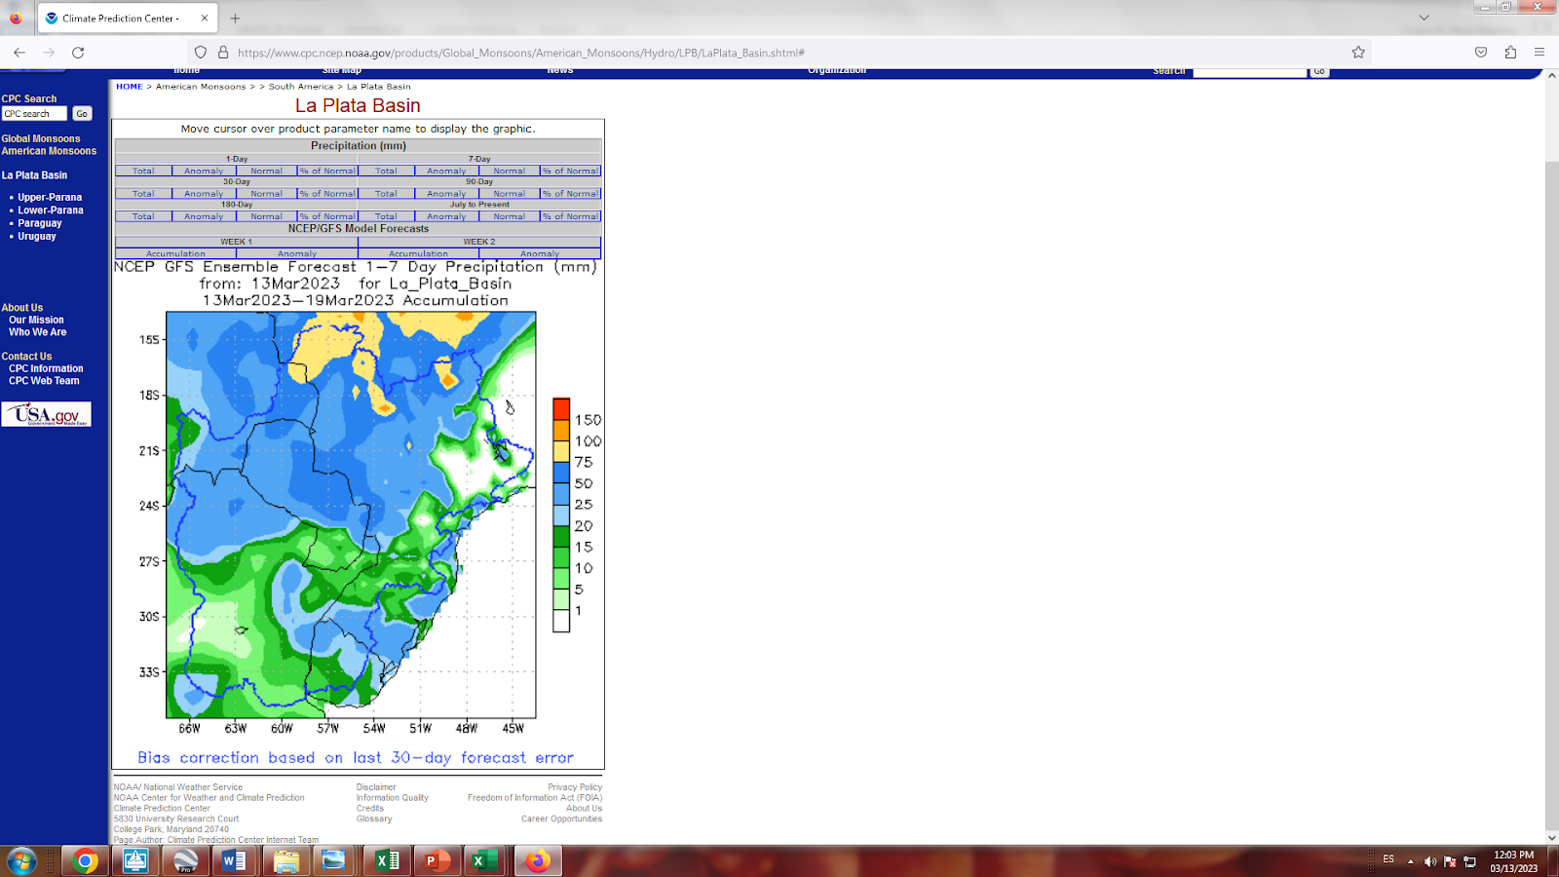Select Upper-Parana in sidebar list
Viewport: 1559px width, 877px height.
[x=50, y=197]
